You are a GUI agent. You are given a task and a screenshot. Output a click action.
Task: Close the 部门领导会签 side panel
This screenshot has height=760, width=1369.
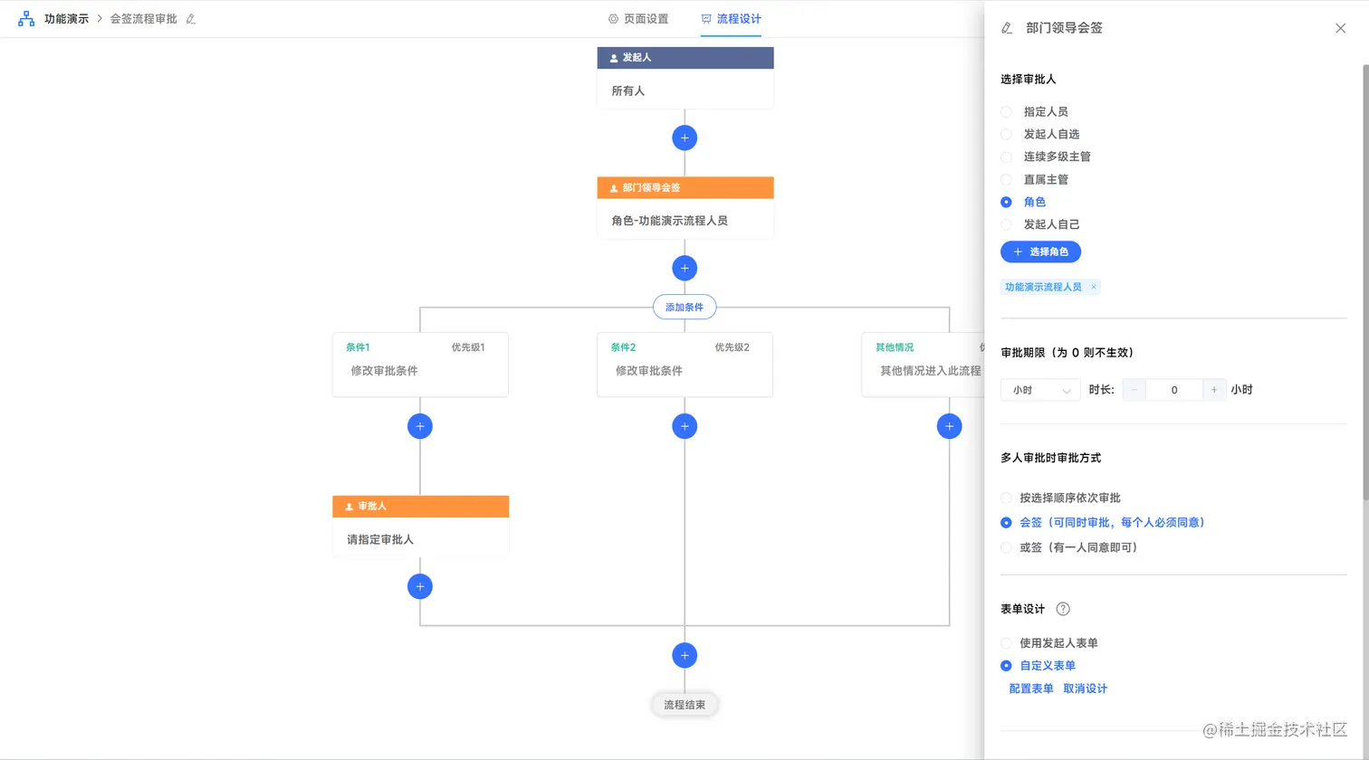(1341, 28)
